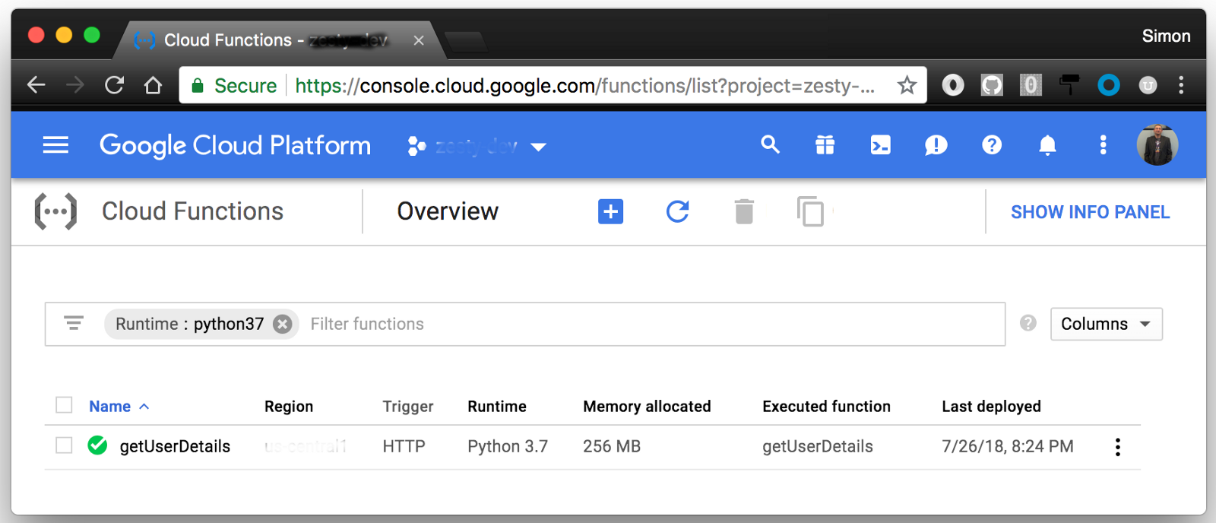Open the getUserDetails function link
1216x523 pixels.
click(x=175, y=446)
